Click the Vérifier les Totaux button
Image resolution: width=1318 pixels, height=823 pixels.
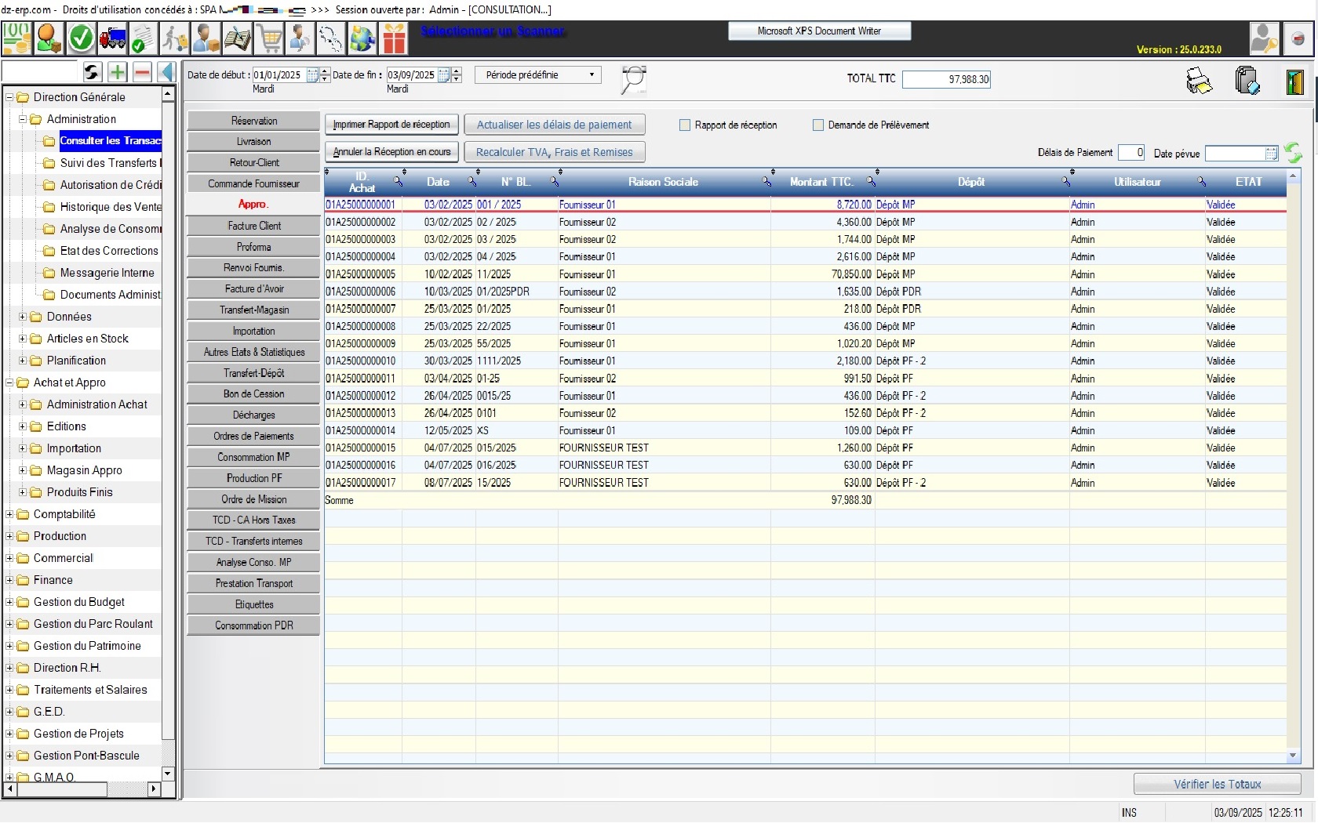pyautogui.click(x=1216, y=784)
